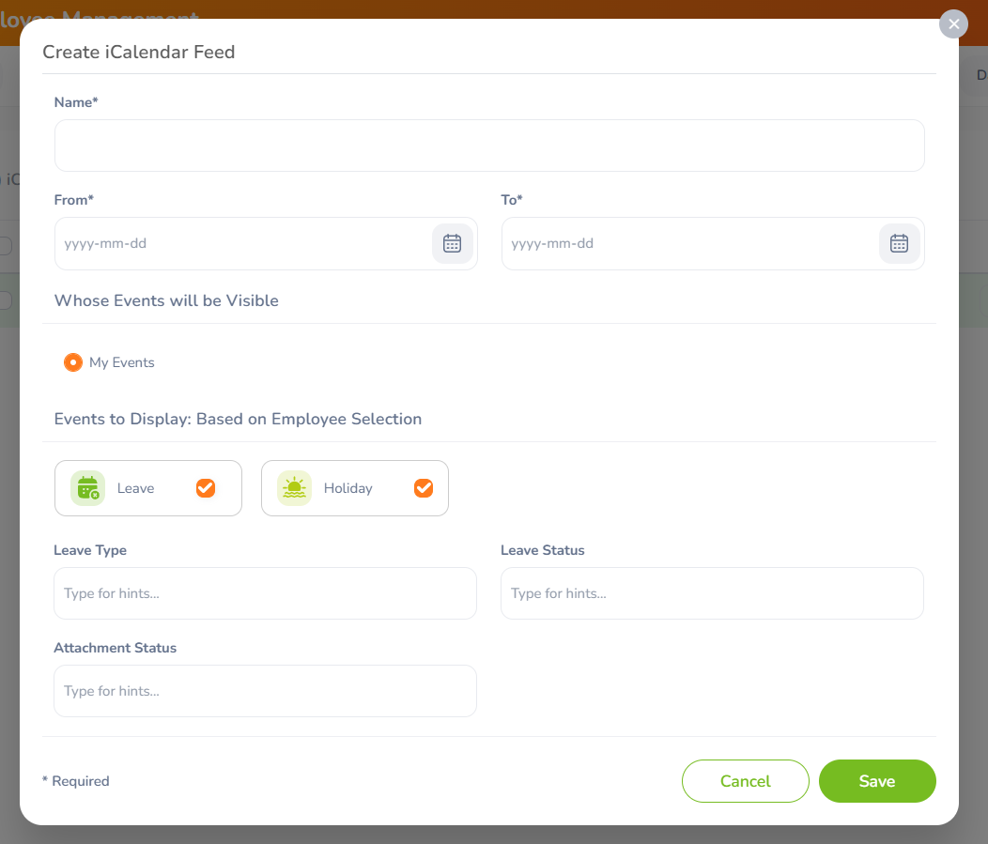Screen dimensions: 988x844
Task: Click the Leave event card
Action: click(148, 488)
